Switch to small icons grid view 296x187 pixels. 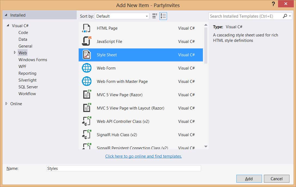click(x=155, y=16)
